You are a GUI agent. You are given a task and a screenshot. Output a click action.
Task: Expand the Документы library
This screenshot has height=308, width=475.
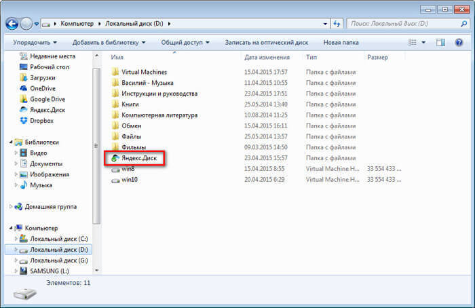pyautogui.click(x=16, y=163)
